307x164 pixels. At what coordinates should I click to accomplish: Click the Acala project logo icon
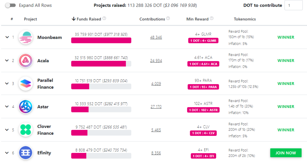tap(25, 60)
